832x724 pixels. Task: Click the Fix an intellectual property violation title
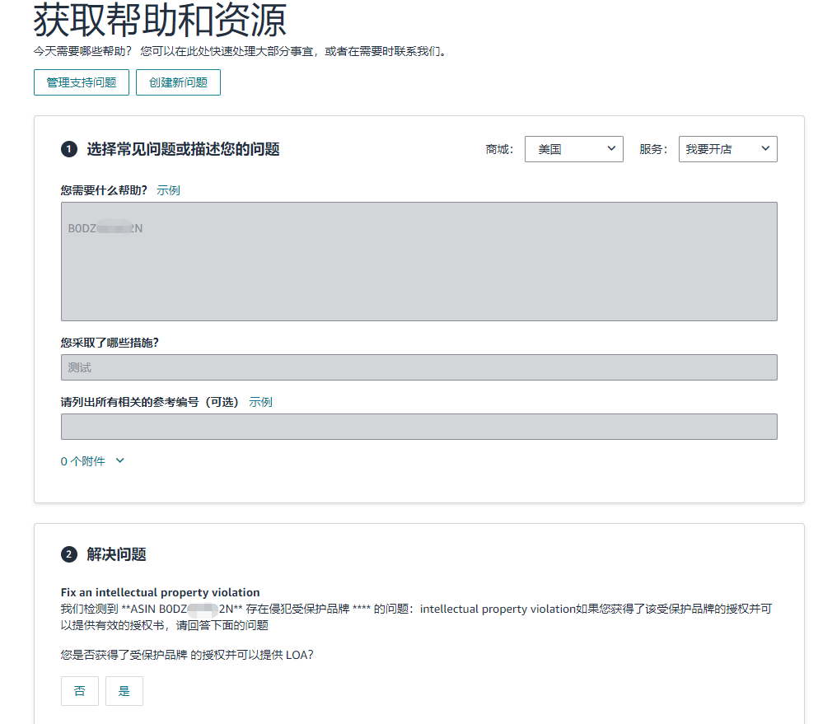point(160,592)
